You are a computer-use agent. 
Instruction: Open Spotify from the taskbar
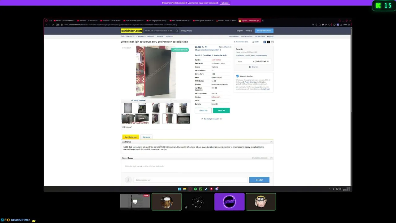[196, 189]
